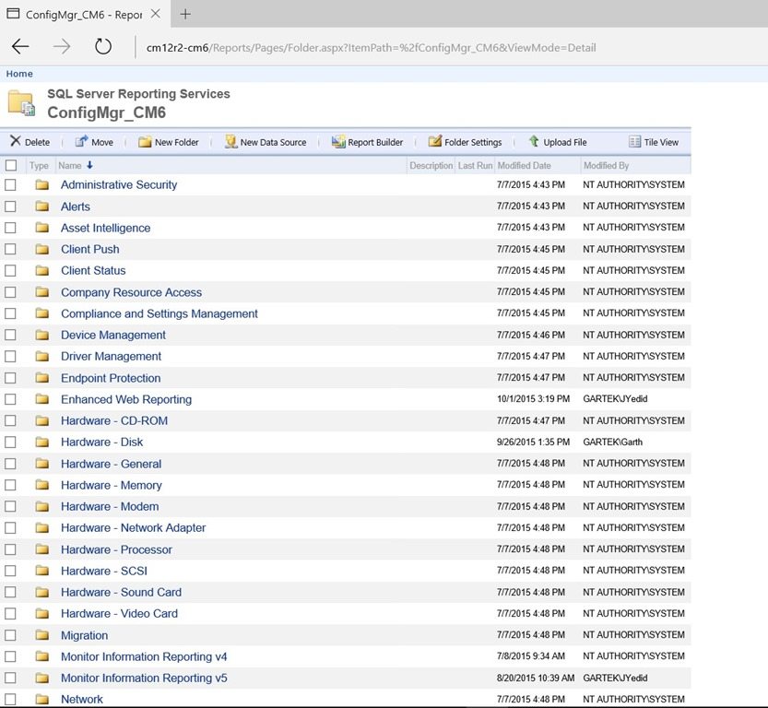Screen dimensions: 768x708
Task: Click the folder icon beside Client Push
Action: (42, 249)
